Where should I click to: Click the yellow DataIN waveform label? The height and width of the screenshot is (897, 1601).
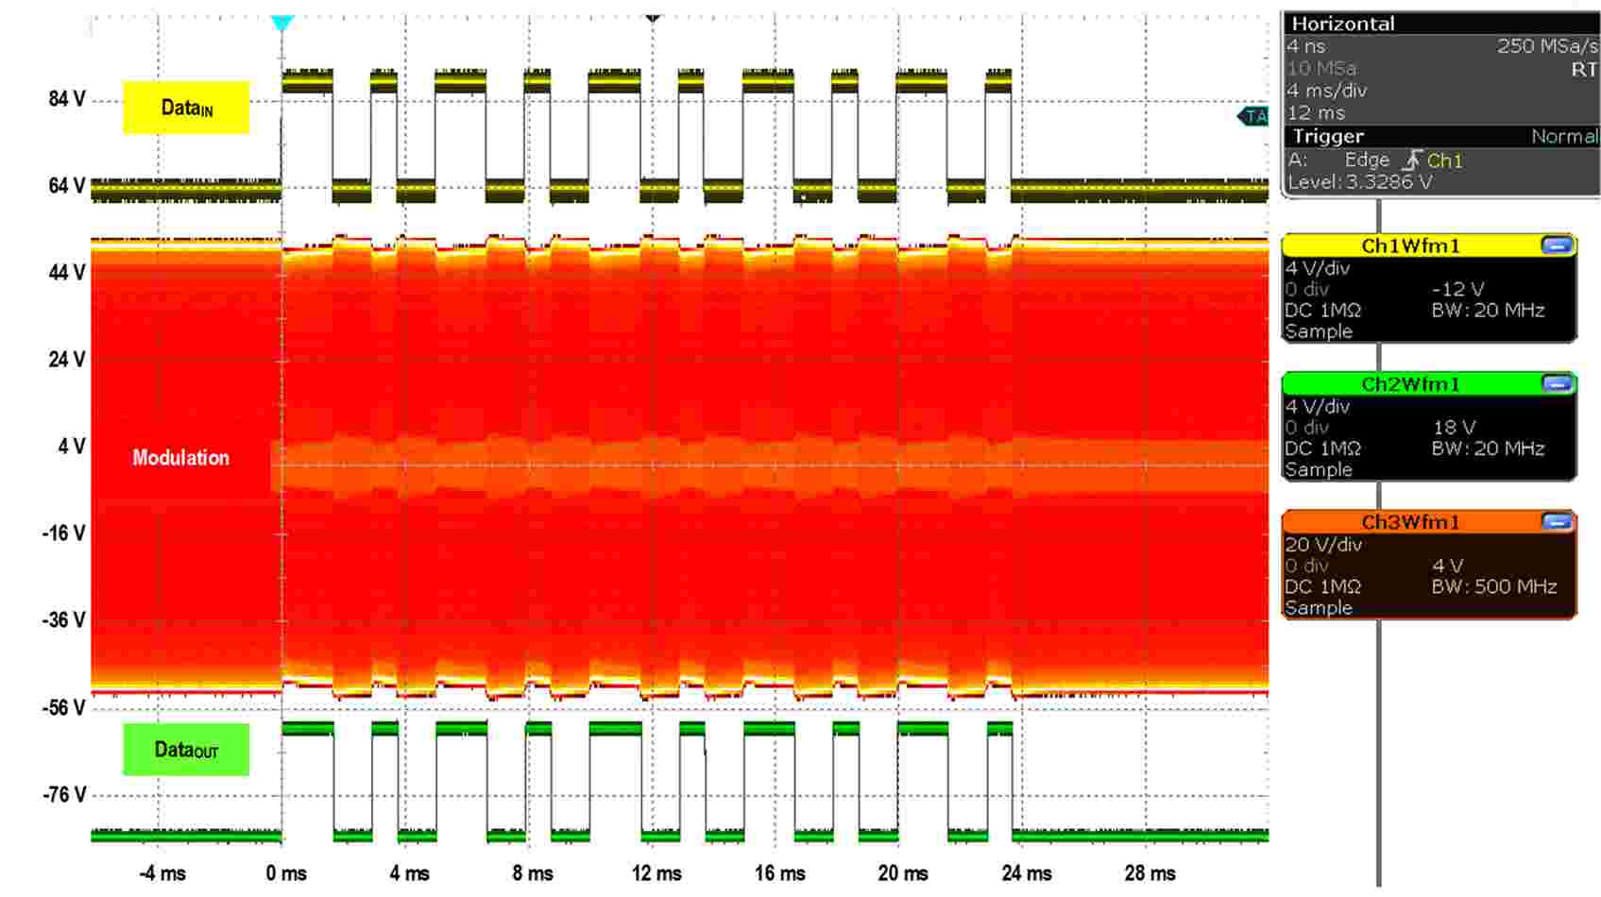click(x=186, y=108)
